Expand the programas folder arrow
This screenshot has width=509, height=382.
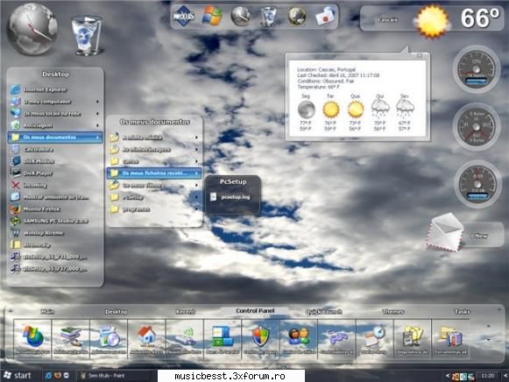(197, 209)
